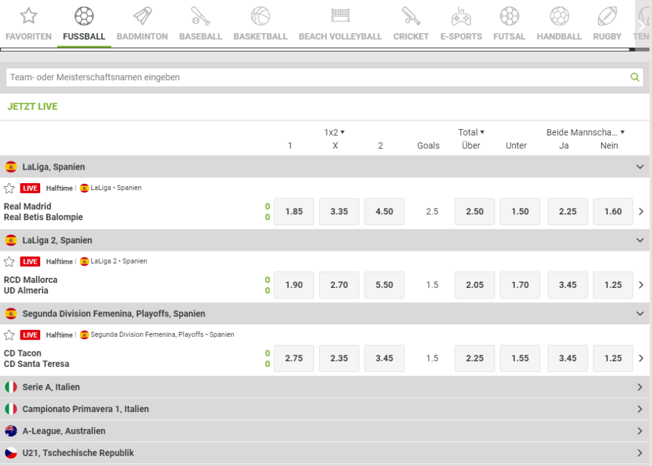
Task: Switch to the CRICKET tab label
Action: pos(411,36)
